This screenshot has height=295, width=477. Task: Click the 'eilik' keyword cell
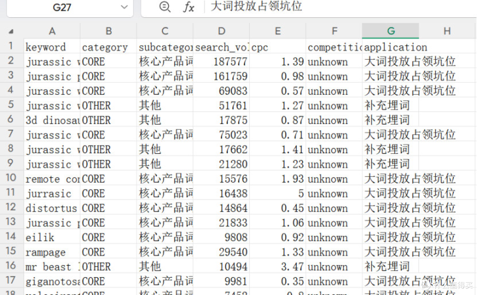click(52, 237)
